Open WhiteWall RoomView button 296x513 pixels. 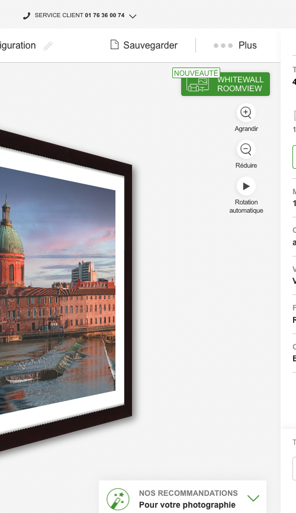(x=226, y=84)
